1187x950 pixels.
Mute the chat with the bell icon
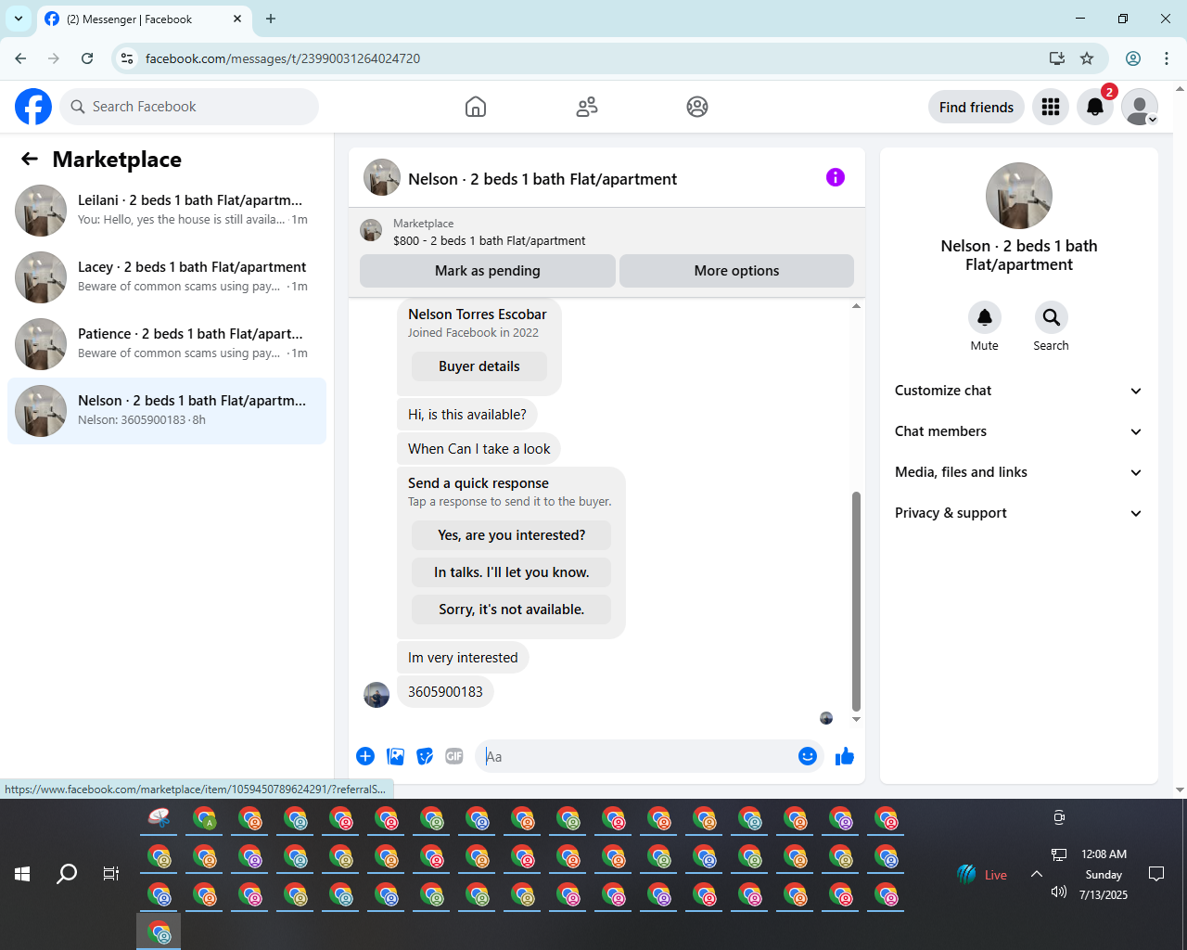pyautogui.click(x=985, y=317)
